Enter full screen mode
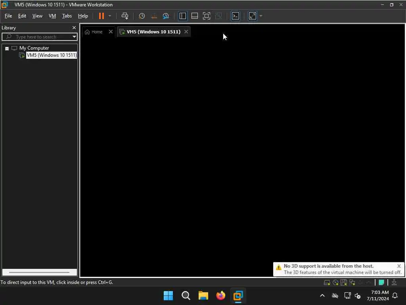406x305 pixels. (x=206, y=16)
